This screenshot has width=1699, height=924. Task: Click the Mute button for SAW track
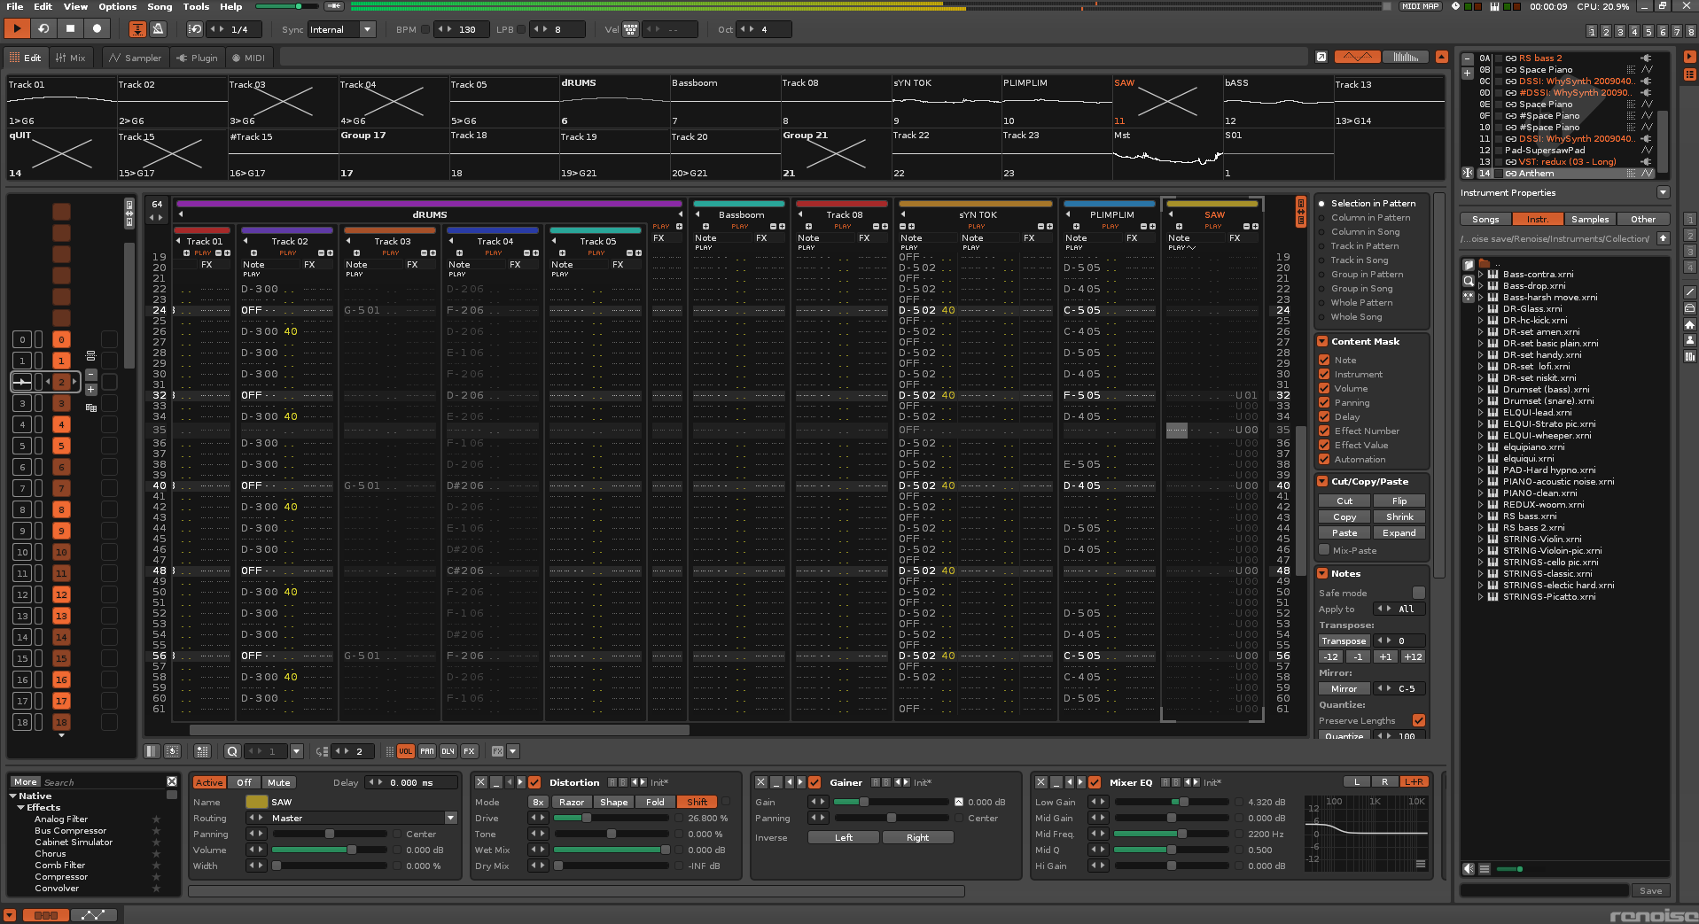pos(278,783)
